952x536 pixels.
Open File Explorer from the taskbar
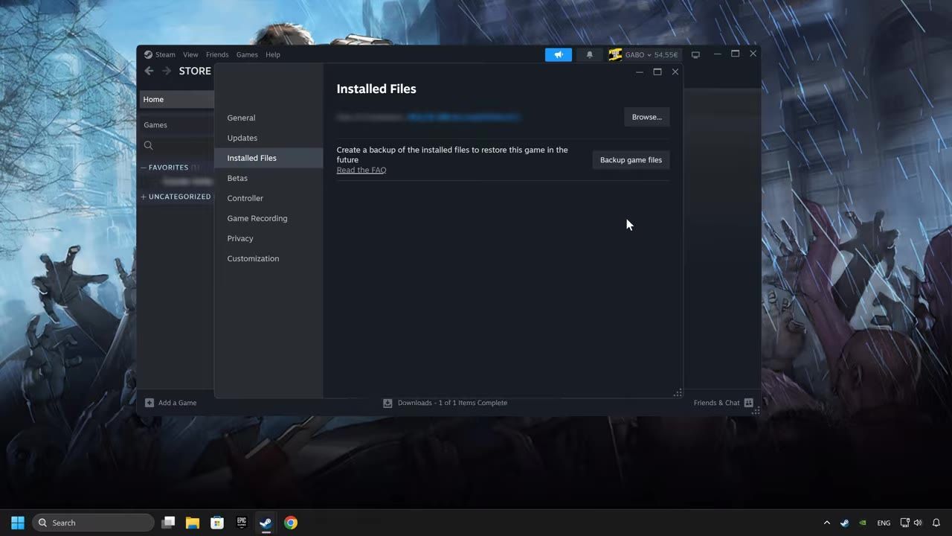click(193, 523)
